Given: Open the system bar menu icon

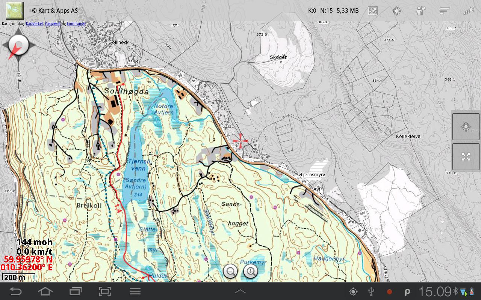Looking at the screenshot, I should 135,291.
